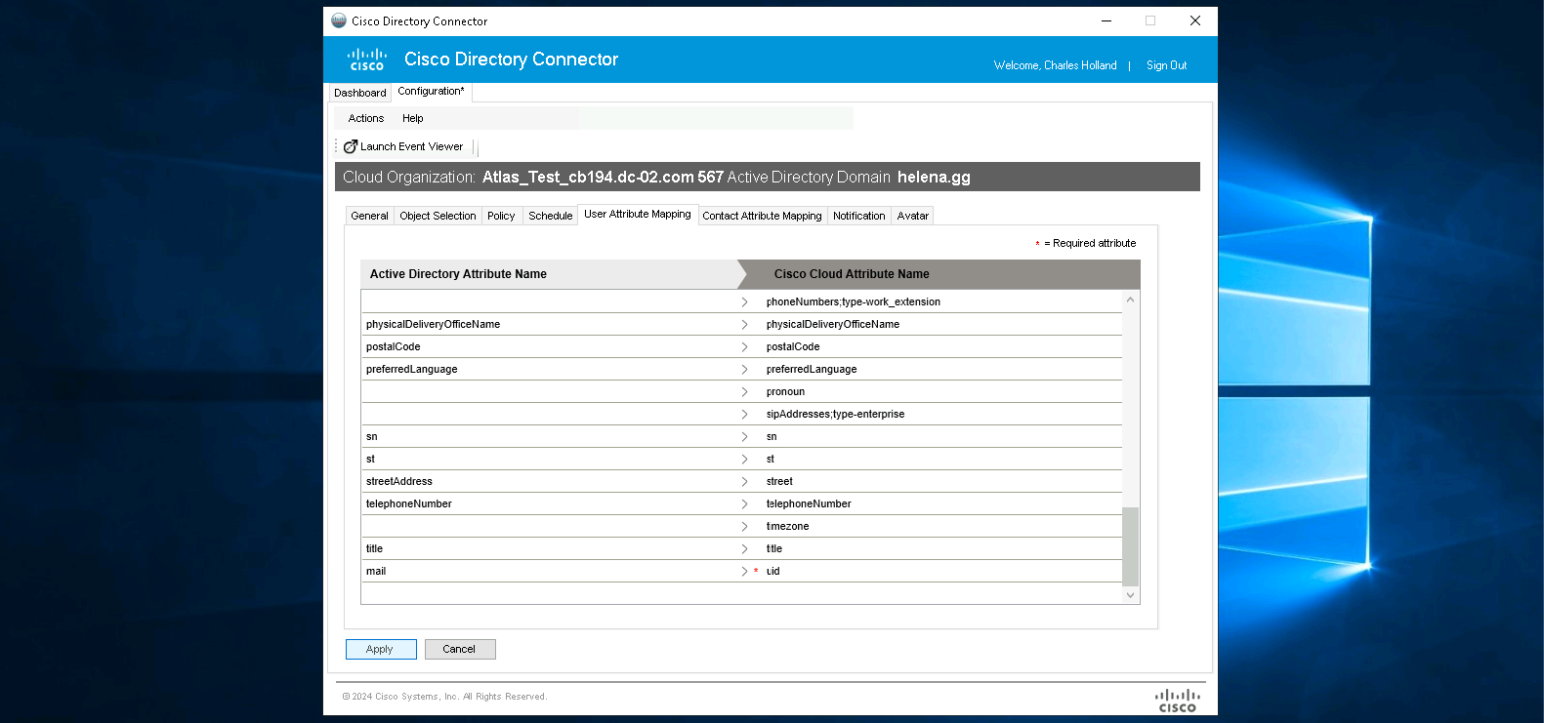
Task: Click the arrow icon in the timezone row
Action: coord(744,527)
